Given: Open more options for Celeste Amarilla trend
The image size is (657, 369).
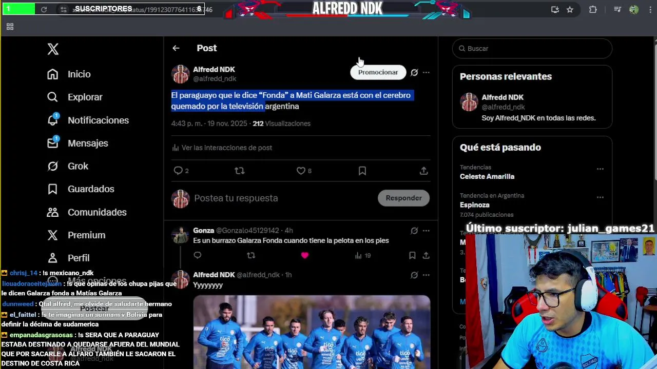Looking at the screenshot, I should (x=600, y=169).
